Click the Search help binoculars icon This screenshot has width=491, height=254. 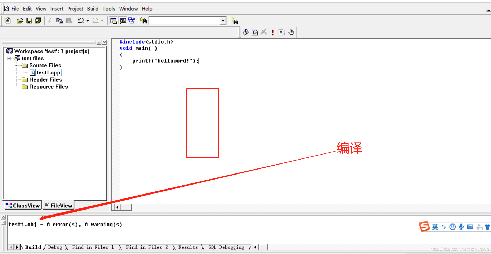tap(235, 21)
